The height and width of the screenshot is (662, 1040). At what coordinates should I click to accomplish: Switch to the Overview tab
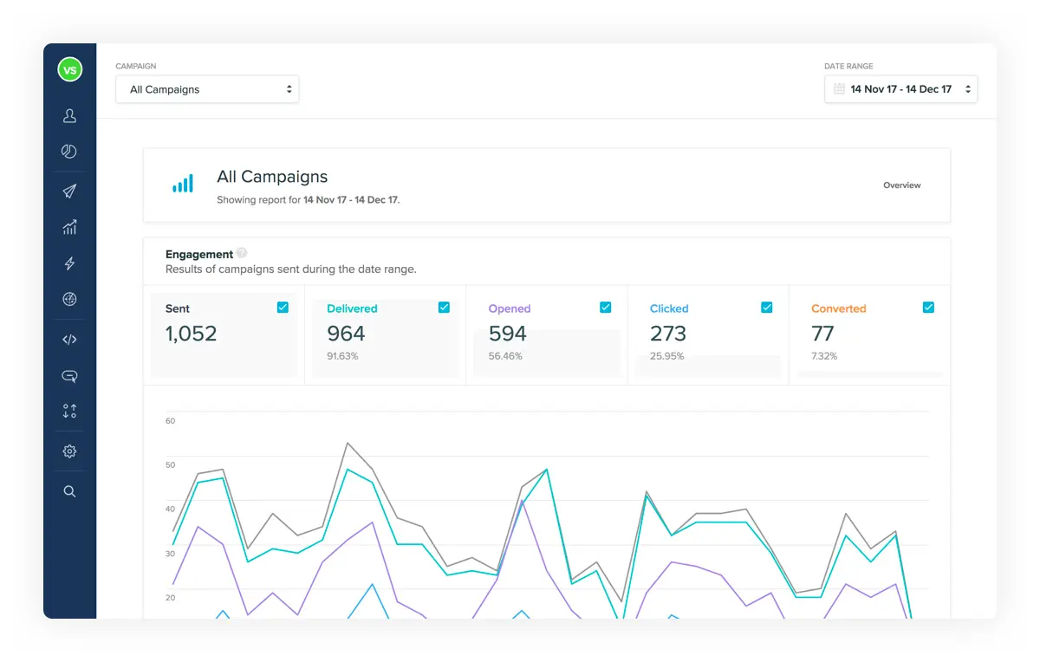pos(902,185)
